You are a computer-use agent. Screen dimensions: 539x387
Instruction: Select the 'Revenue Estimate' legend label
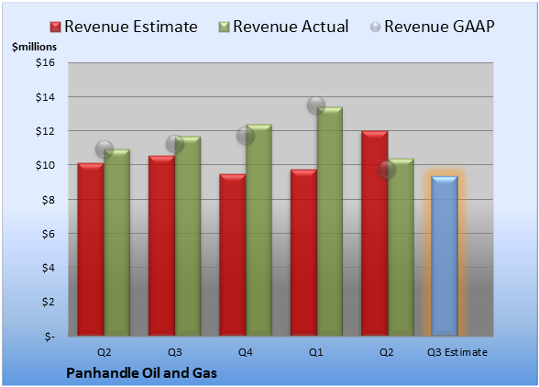(131, 27)
